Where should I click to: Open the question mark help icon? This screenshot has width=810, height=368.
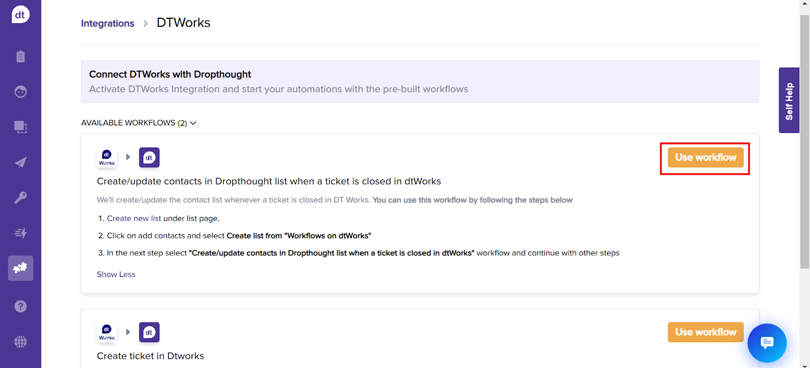tap(20, 306)
